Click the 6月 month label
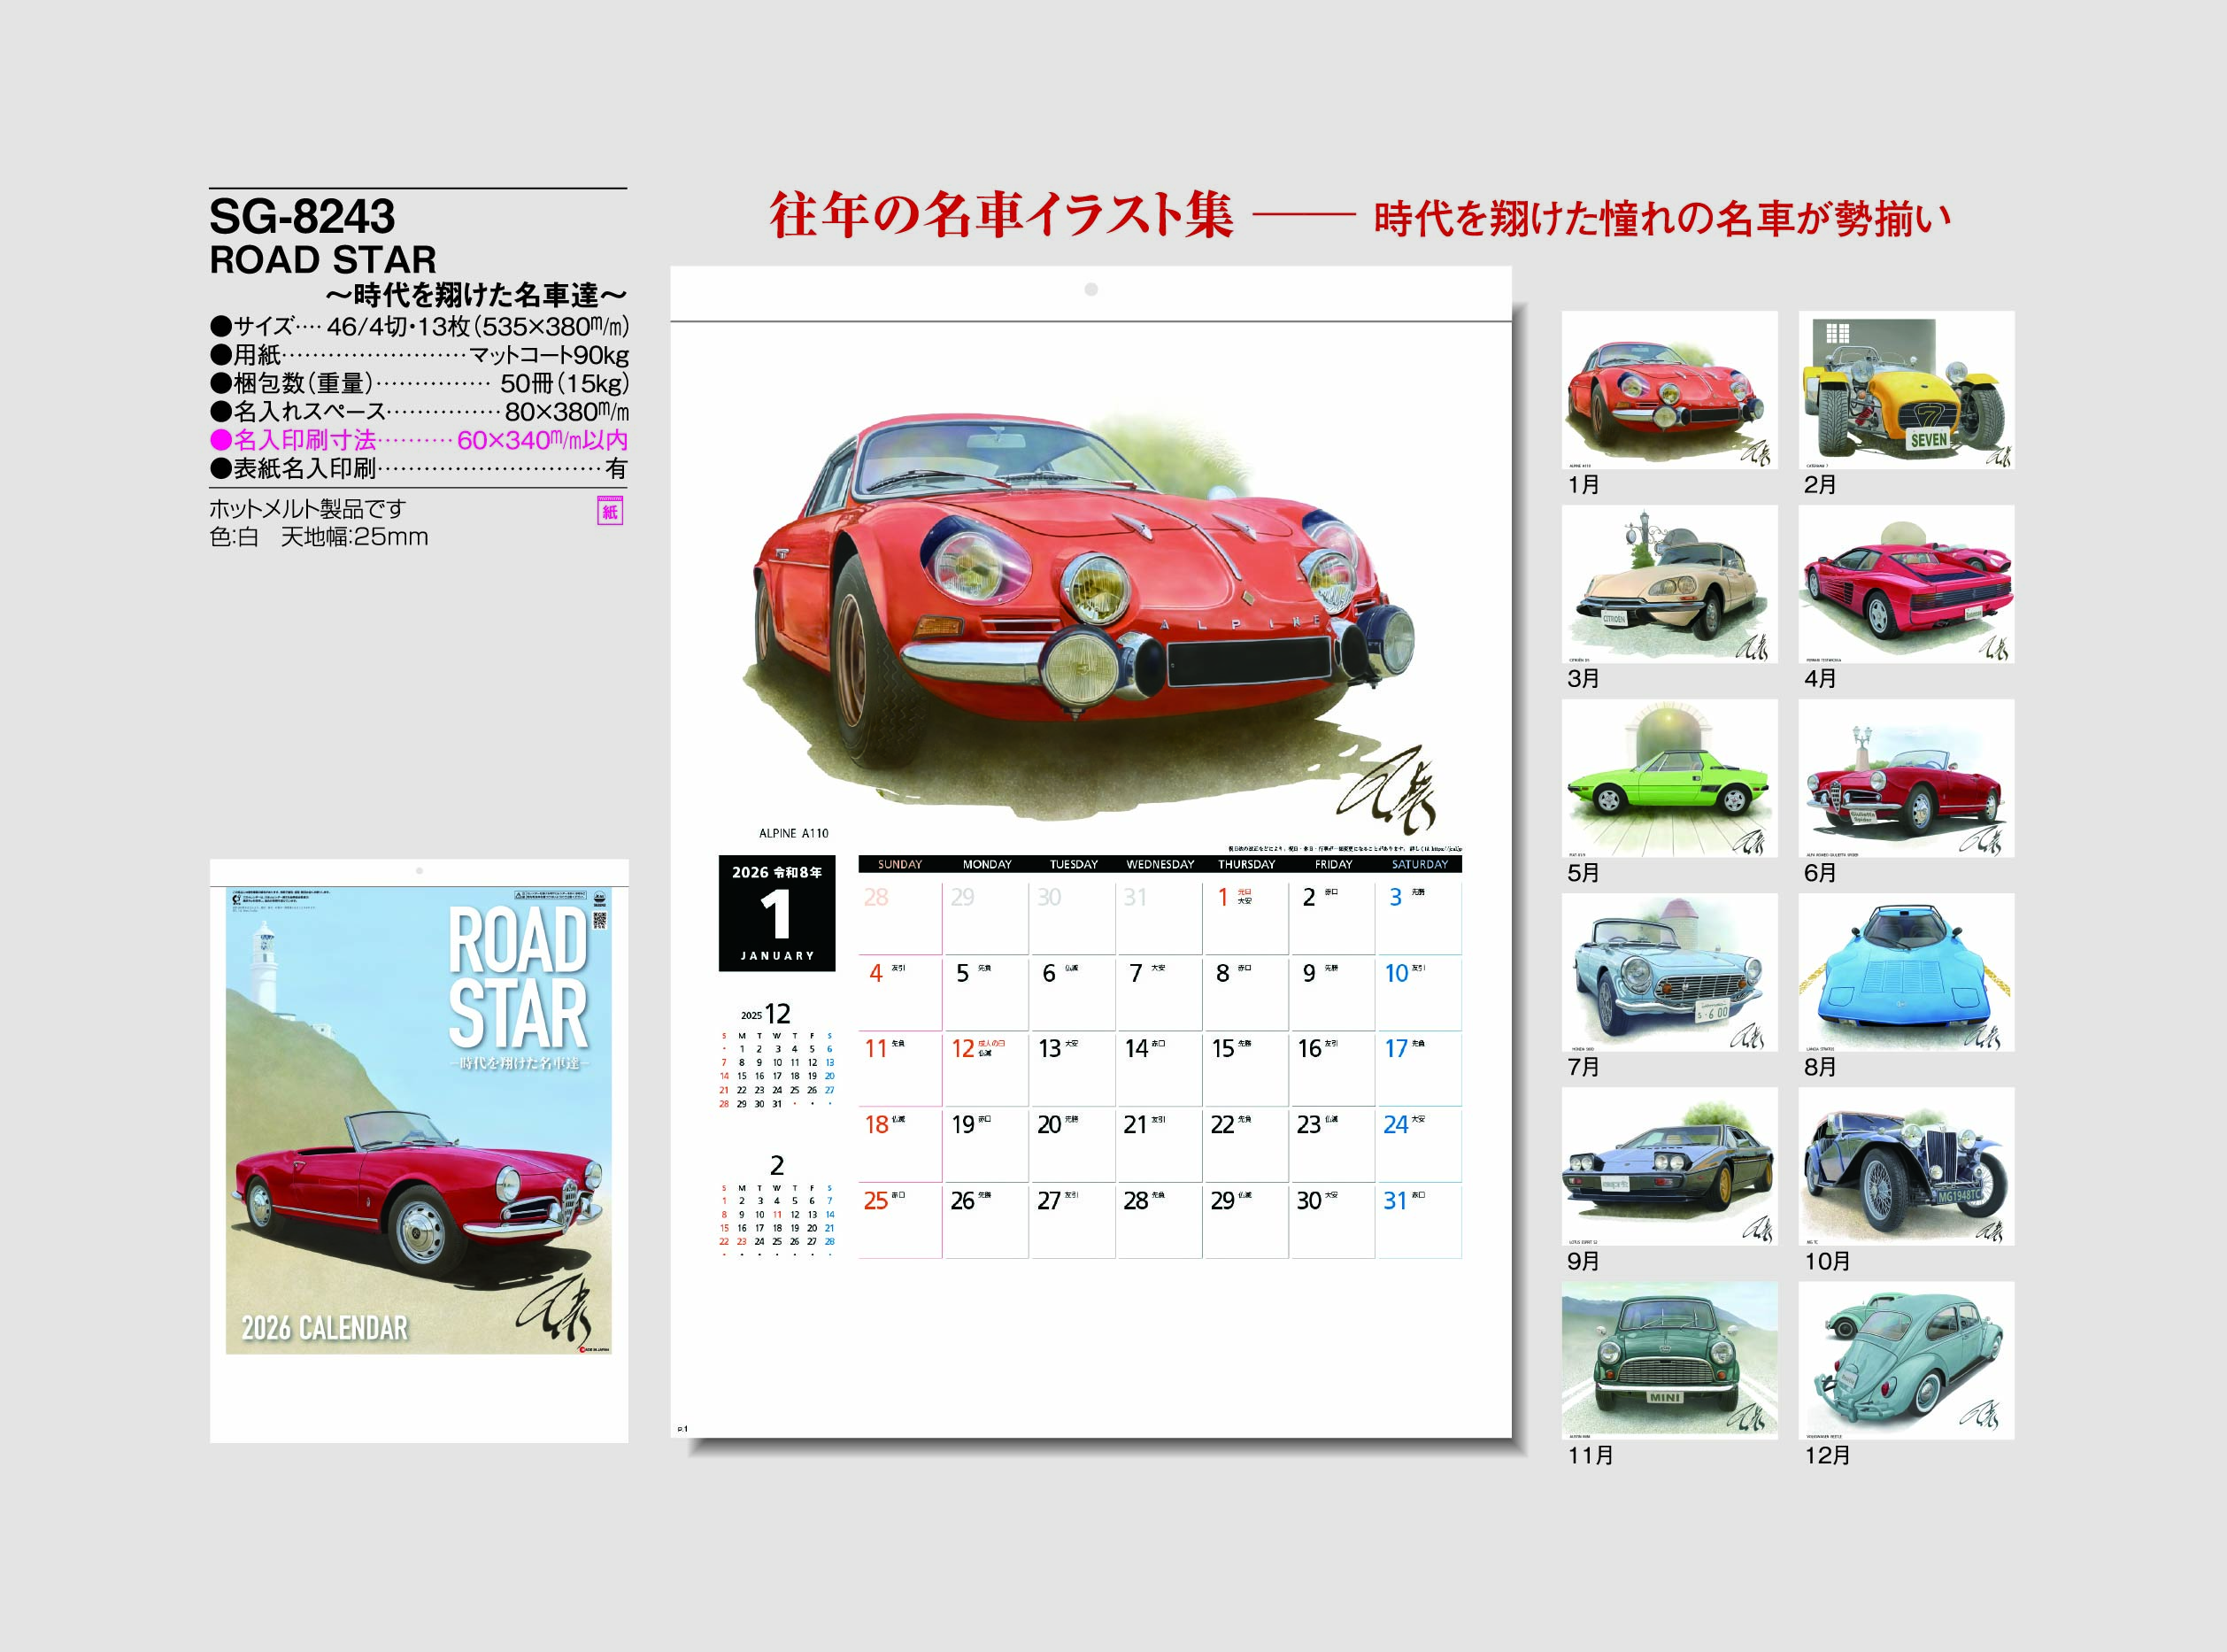This screenshot has height=1652, width=2227. point(1820,873)
